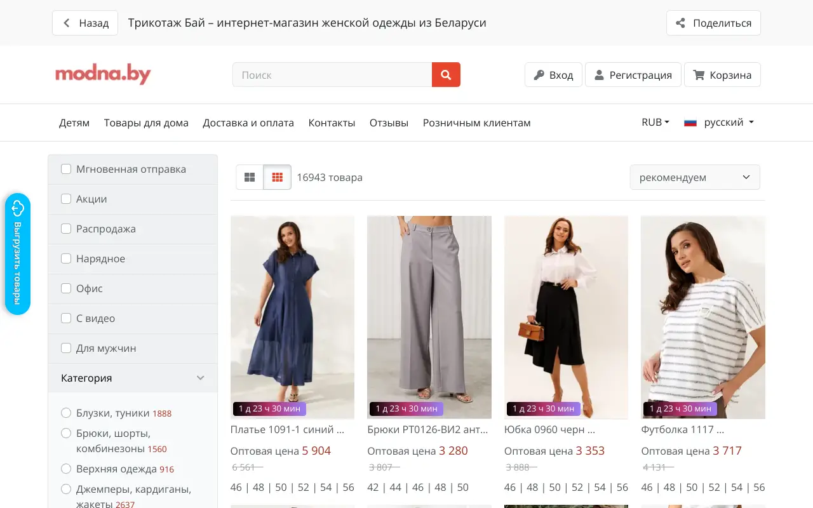Enable the Мгновенная отправка checkbox
Screen dimensions: 813x508
click(66, 169)
